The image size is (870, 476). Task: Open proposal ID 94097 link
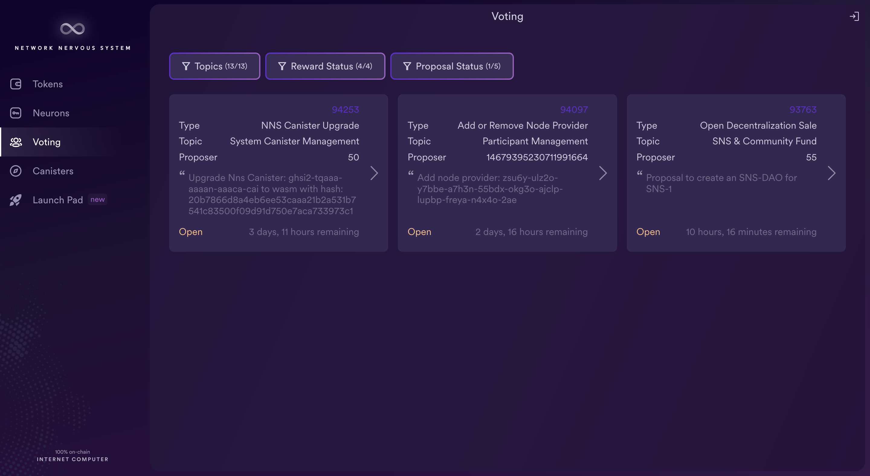574,110
